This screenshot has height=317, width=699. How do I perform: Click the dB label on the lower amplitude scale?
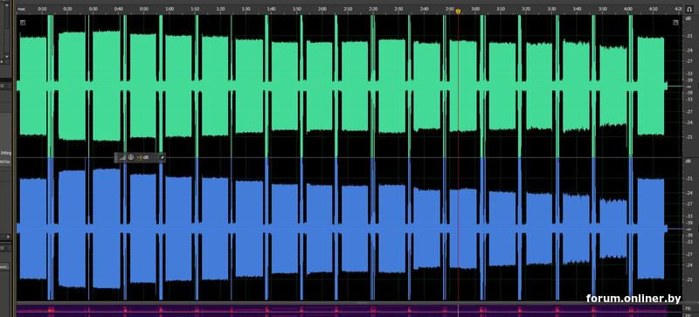(689, 161)
